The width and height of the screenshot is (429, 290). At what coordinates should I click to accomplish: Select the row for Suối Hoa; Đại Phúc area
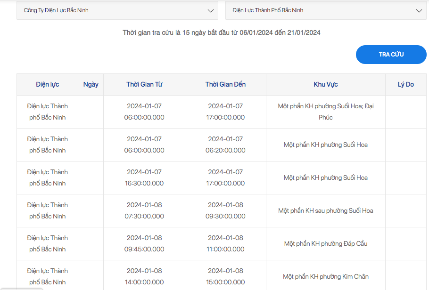222,112
